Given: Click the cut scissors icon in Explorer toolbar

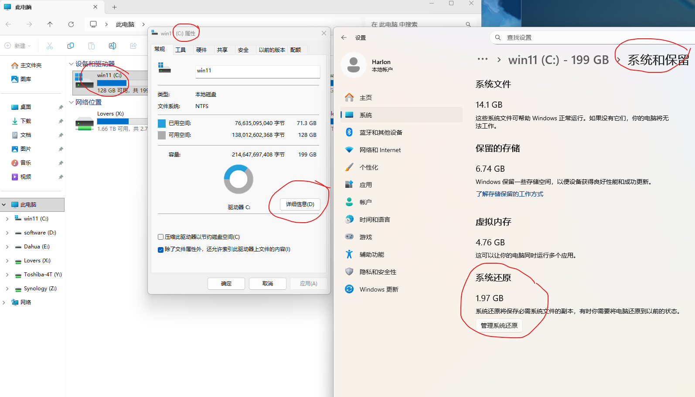Looking at the screenshot, I should tap(50, 46).
